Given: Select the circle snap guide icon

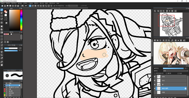Looking at the screenshot, I should (44, 6).
